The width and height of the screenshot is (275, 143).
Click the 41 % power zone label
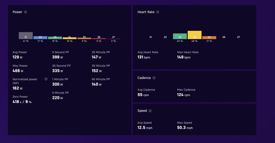(x=26, y=41)
